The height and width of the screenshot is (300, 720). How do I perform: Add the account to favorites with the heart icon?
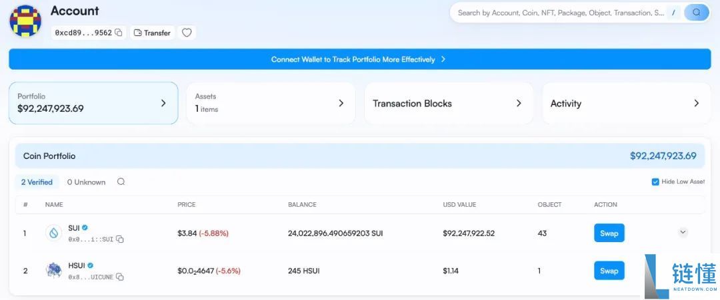[187, 33]
